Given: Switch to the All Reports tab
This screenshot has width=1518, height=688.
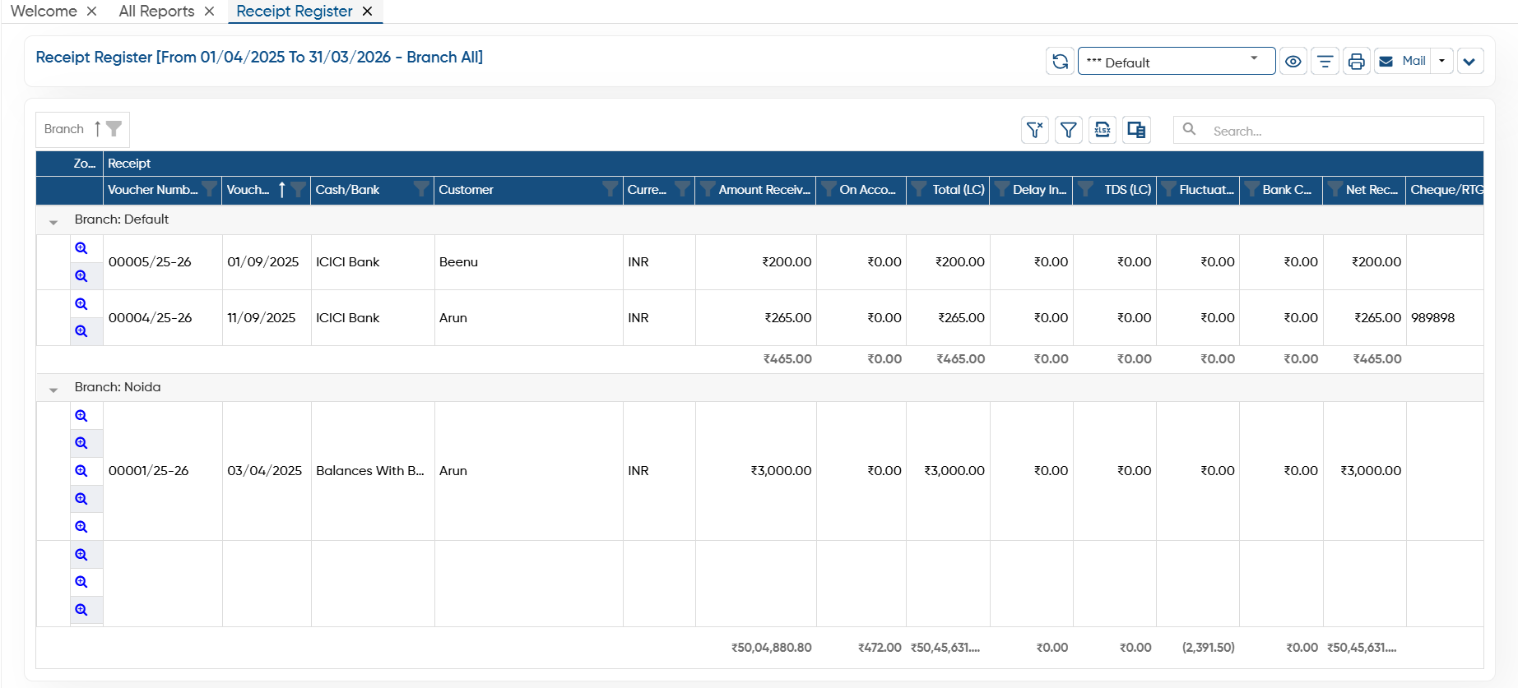Looking at the screenshot, I should [x=156, y=11].
